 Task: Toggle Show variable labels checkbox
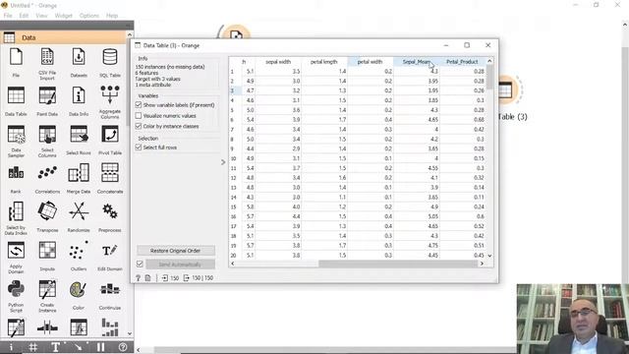(139, 105)
